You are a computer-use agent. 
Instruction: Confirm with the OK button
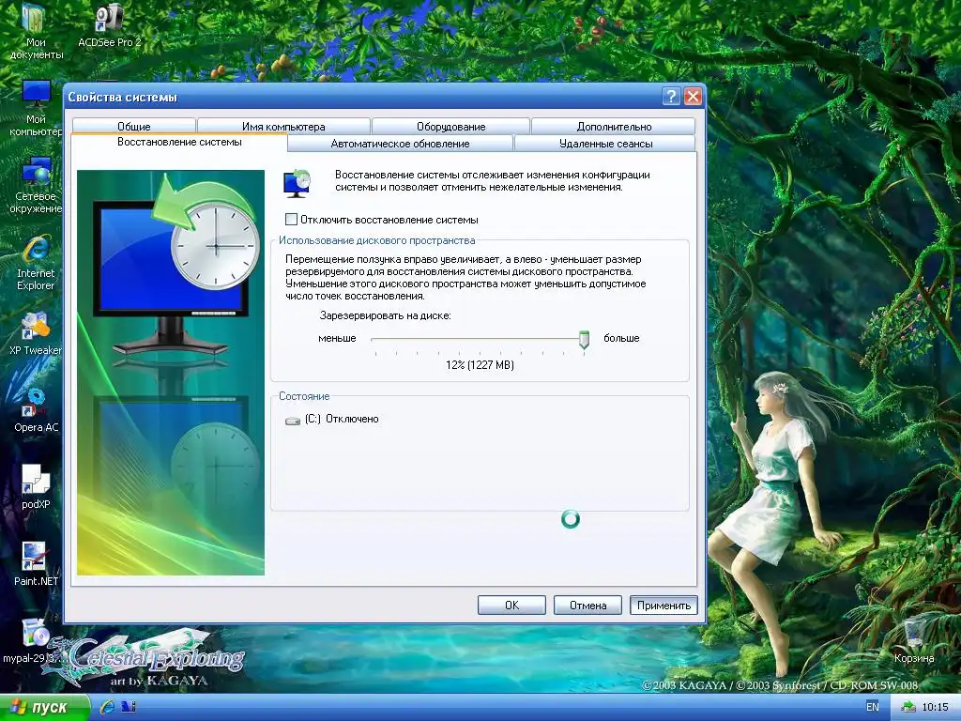(511, 606)
